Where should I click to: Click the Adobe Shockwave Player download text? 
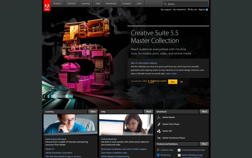tap(174, 138)
